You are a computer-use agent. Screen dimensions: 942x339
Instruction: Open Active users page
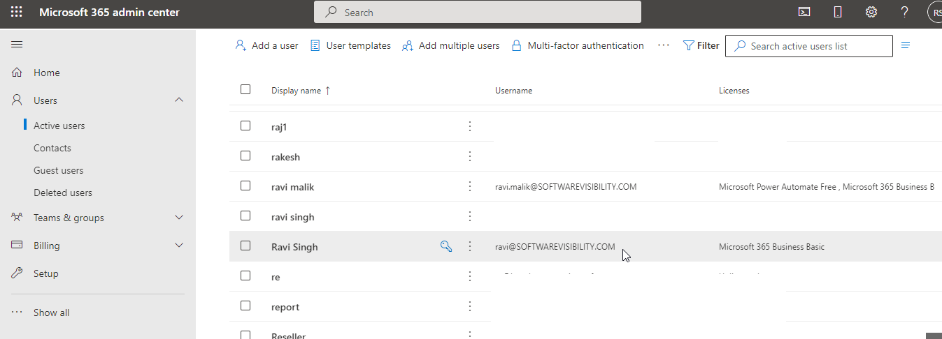coord(59,126)
